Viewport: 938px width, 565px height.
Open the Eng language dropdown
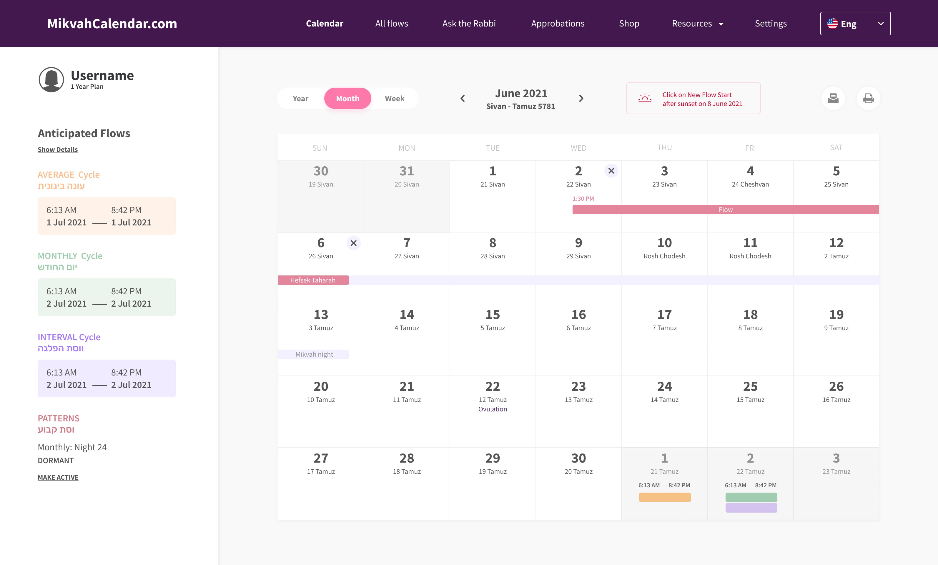pyautogui.click(x=855, y=24)
